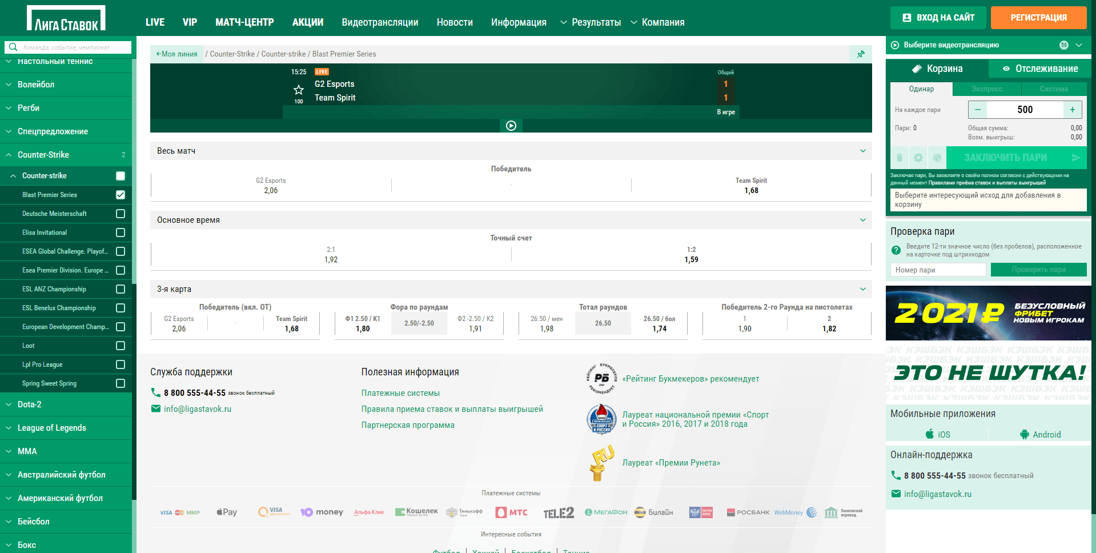
Task: Switch to Отслеживание tab
Action: pyautogui.click(x=1040, y=69)
